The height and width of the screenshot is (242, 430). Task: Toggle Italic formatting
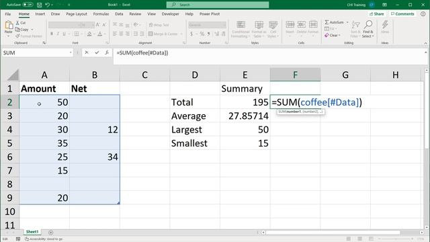(x=58, y=34)
